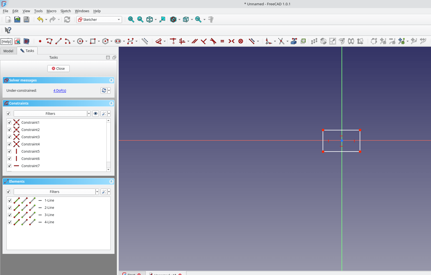Viewport: 431px width, 275px height.
Task: Apply the symmetric constraint
Action: point(232,41)
